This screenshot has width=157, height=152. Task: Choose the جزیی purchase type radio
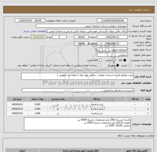click(129, 65)
